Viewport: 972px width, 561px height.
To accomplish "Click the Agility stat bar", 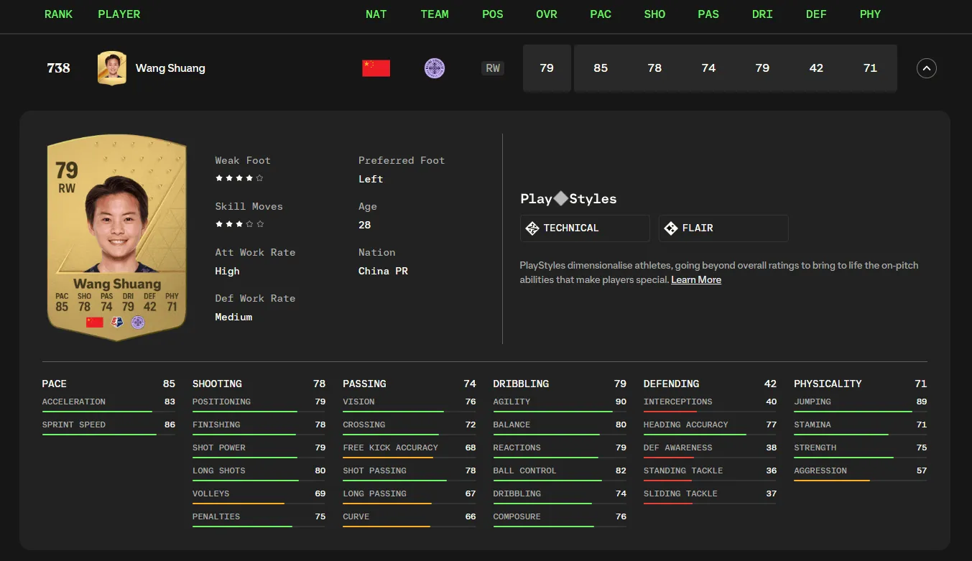I will pyautogui.click(x=560, y=412).
